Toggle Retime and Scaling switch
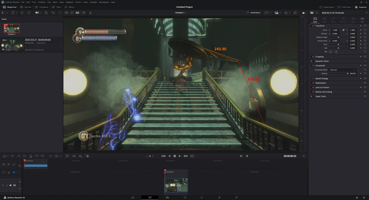This screenshot has height=200, width=369. (x=313, y=92)
